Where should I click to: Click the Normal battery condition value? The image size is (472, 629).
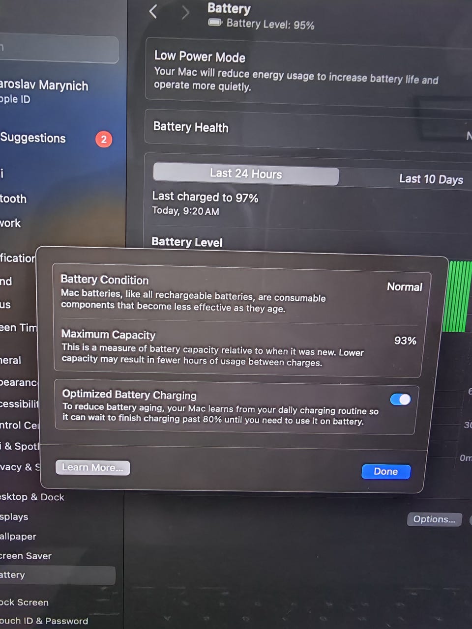tap(404, 287)
